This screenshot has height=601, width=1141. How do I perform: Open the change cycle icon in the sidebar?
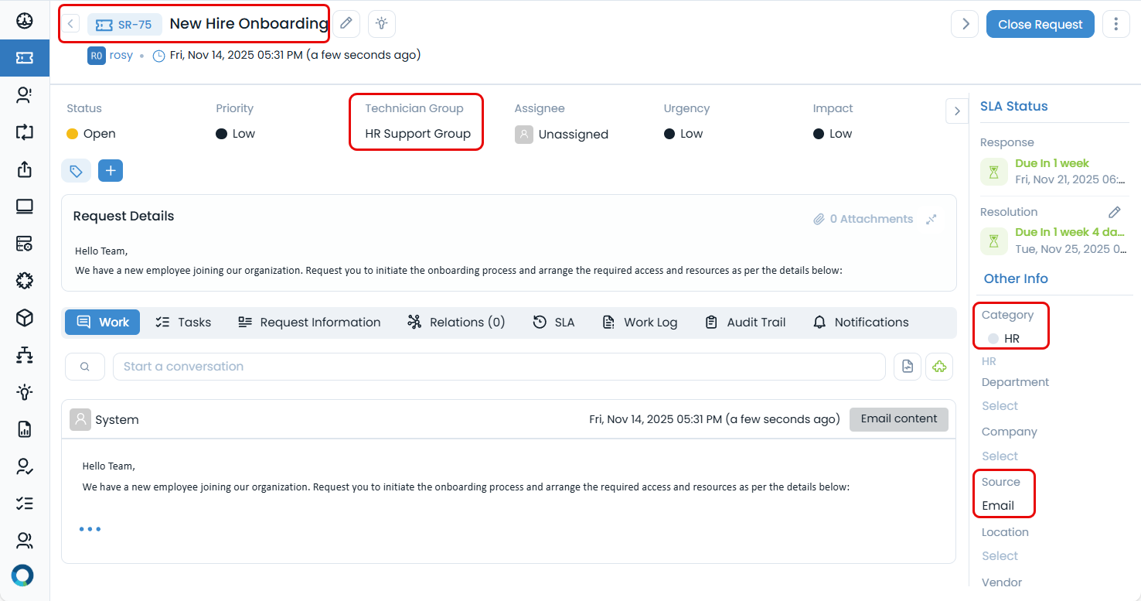coord(25,132)
